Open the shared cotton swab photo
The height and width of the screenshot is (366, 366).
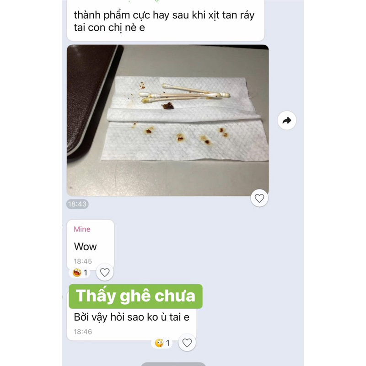coord(167,120)
